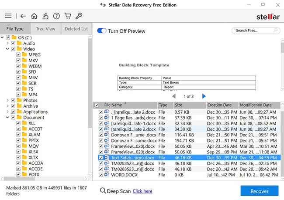
Task: Collapse the OS (C:) tree node
Action: (x=2, y=37)
